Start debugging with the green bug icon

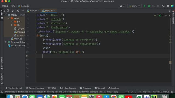pos(149,6)
